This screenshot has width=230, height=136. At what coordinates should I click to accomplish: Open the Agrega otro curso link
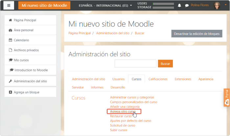[122, 111]
